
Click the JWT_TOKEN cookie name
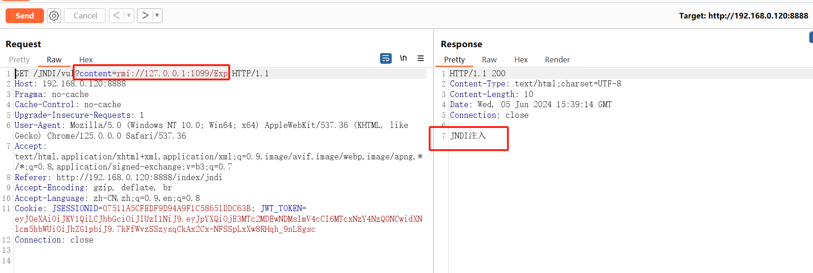tap(281, 208)
